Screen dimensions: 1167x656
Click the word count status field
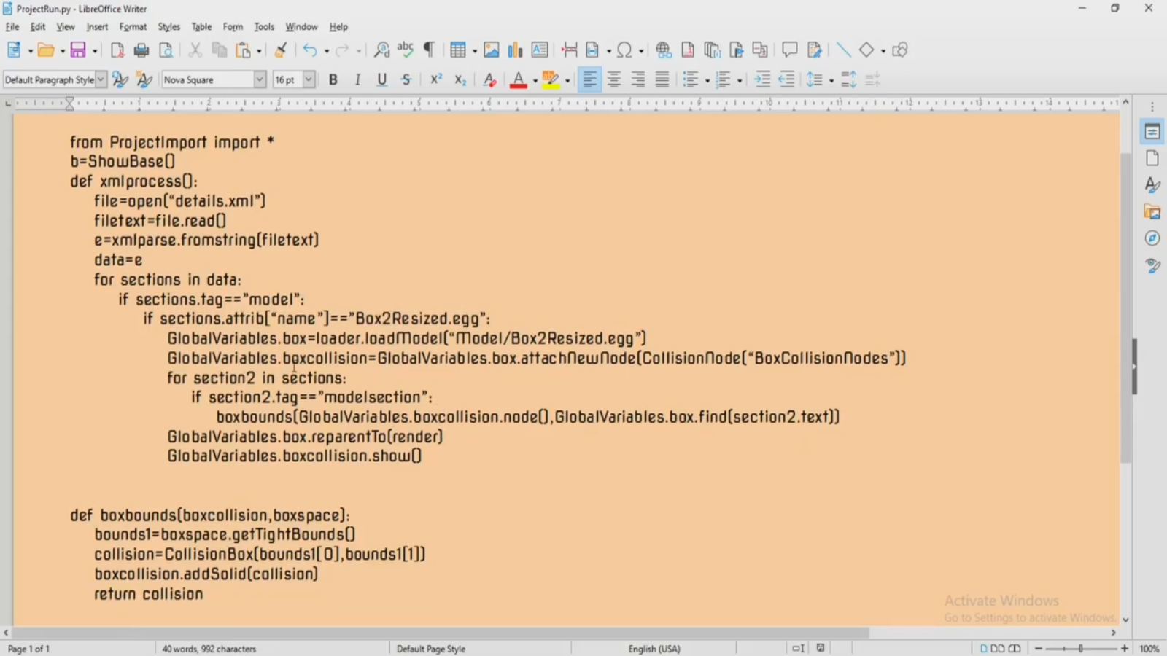coord(209,649)
